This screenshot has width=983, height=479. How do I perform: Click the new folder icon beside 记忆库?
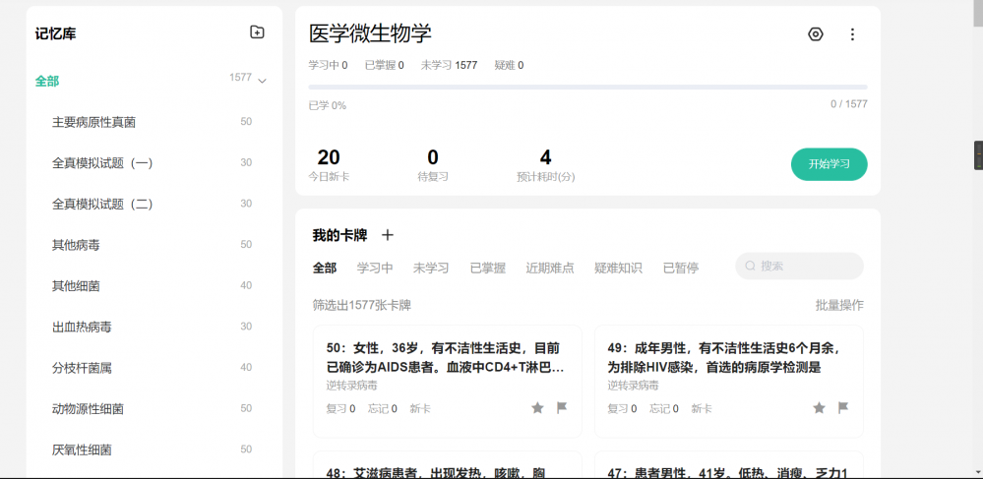click(257, 32)
